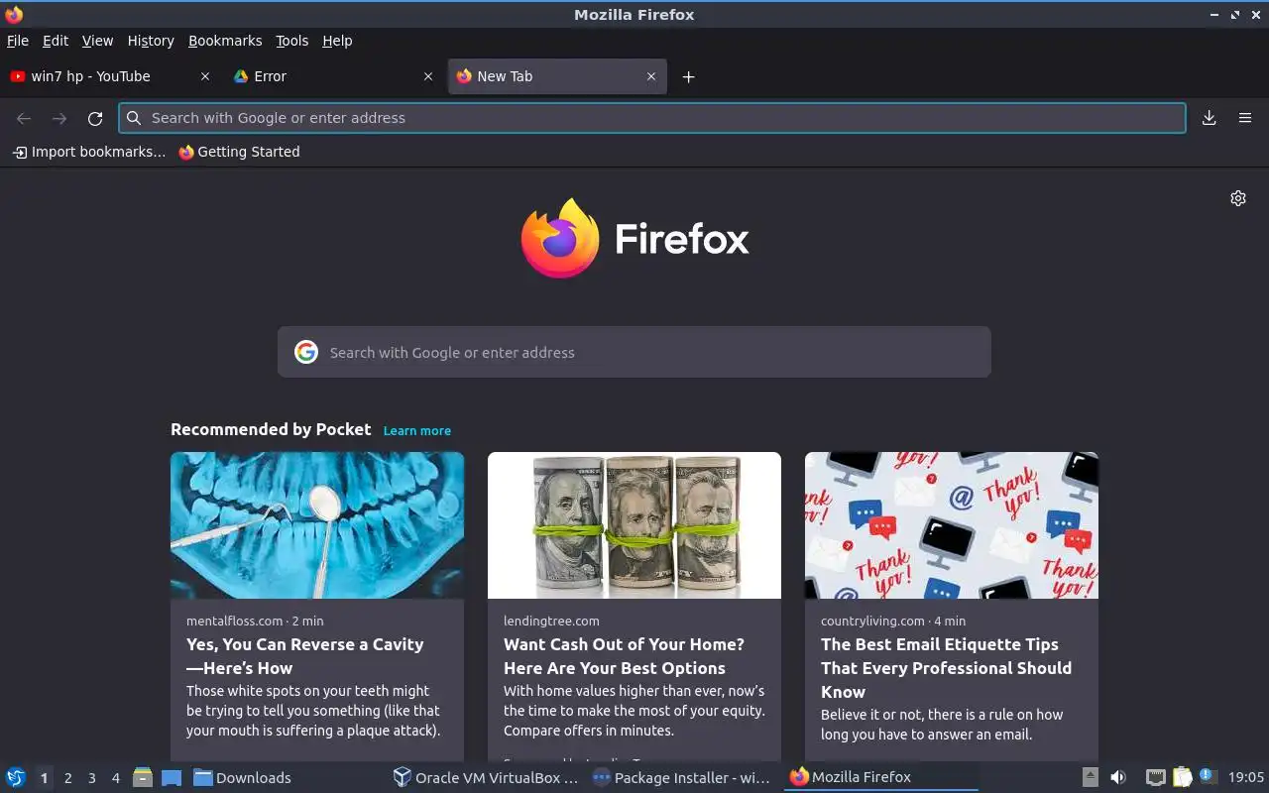Screen dimensions: 1269x793
Task: Open Getting Started bookmark
Action: (x=239, y=152)
